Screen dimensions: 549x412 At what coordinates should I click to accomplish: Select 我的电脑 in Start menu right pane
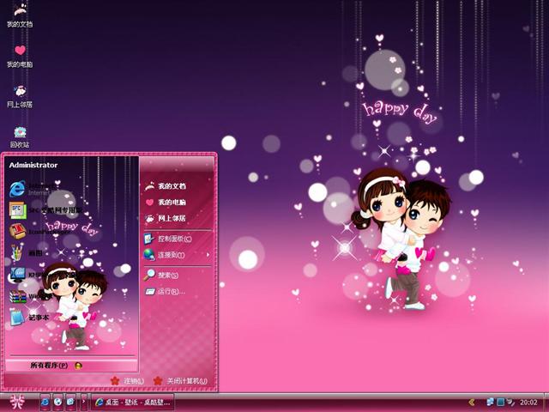tap(166, 203)
